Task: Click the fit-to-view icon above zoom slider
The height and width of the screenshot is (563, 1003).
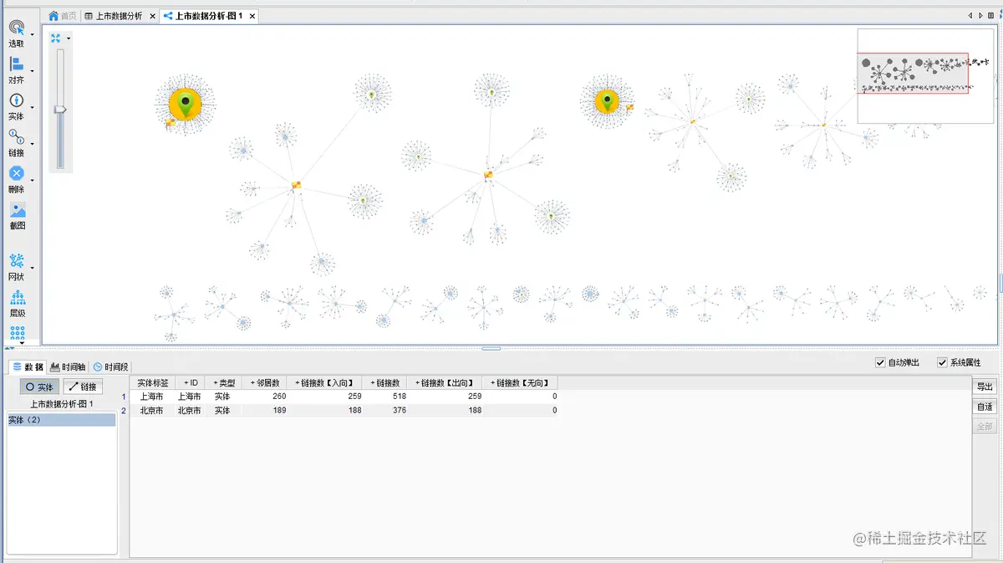Action: [x=56, y=38]
